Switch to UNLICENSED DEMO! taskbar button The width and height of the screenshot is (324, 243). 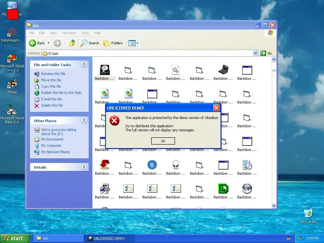109,238
